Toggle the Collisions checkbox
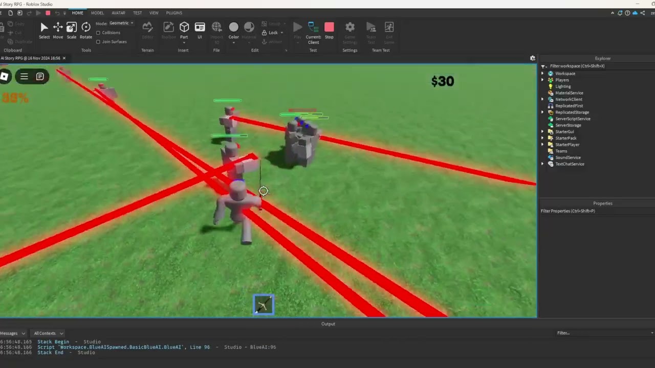This screenshot has width=655, height=368. click(x=98, y=33)
